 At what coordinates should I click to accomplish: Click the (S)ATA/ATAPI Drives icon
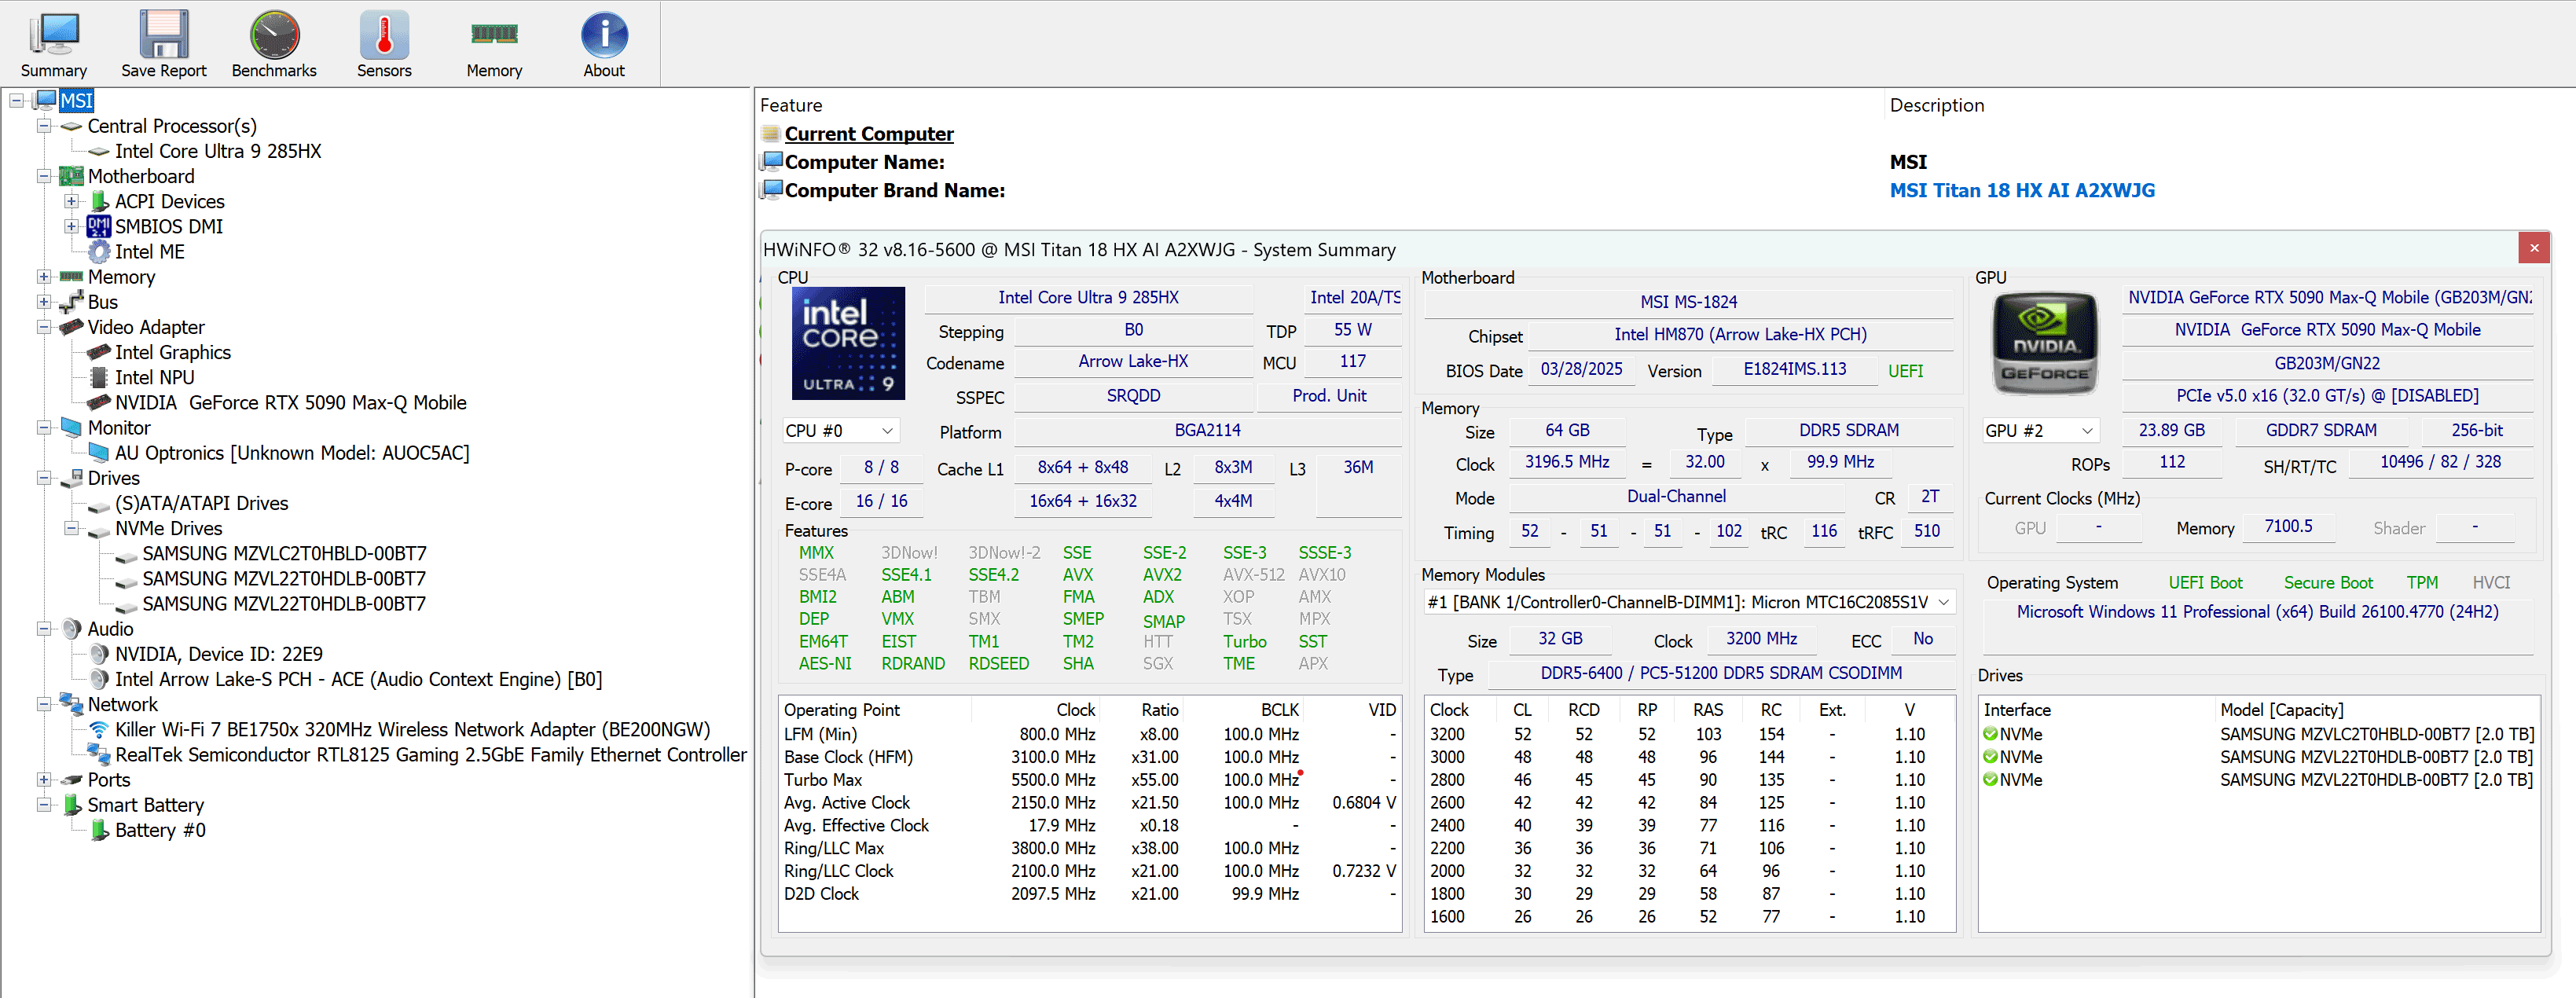click(x=99, y=505)
